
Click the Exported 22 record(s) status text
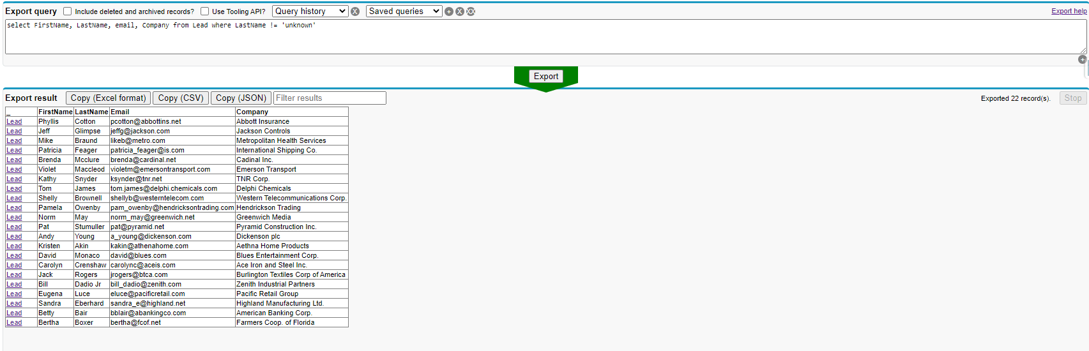[1016, 99]
